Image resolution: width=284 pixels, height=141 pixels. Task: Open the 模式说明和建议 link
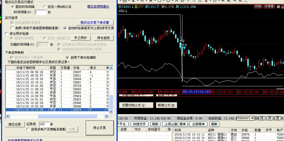98,7
